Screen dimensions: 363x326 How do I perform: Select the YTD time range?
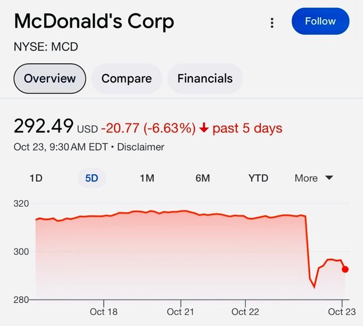pyautogui.click(x=258, y=178)
